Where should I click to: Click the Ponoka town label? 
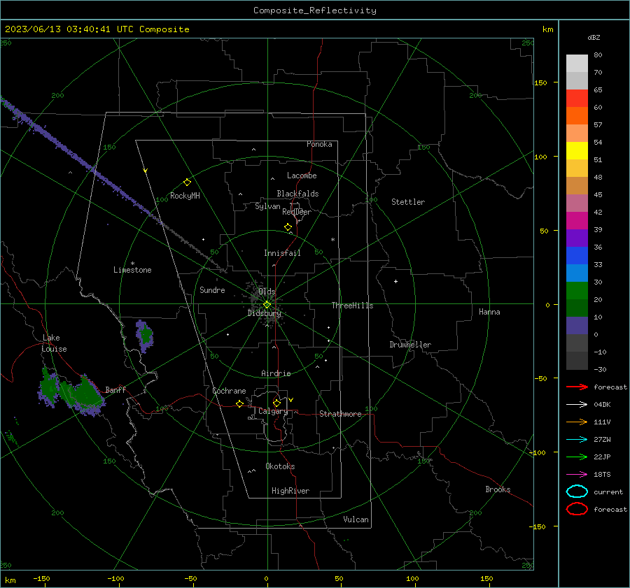(x=319, y=144)
